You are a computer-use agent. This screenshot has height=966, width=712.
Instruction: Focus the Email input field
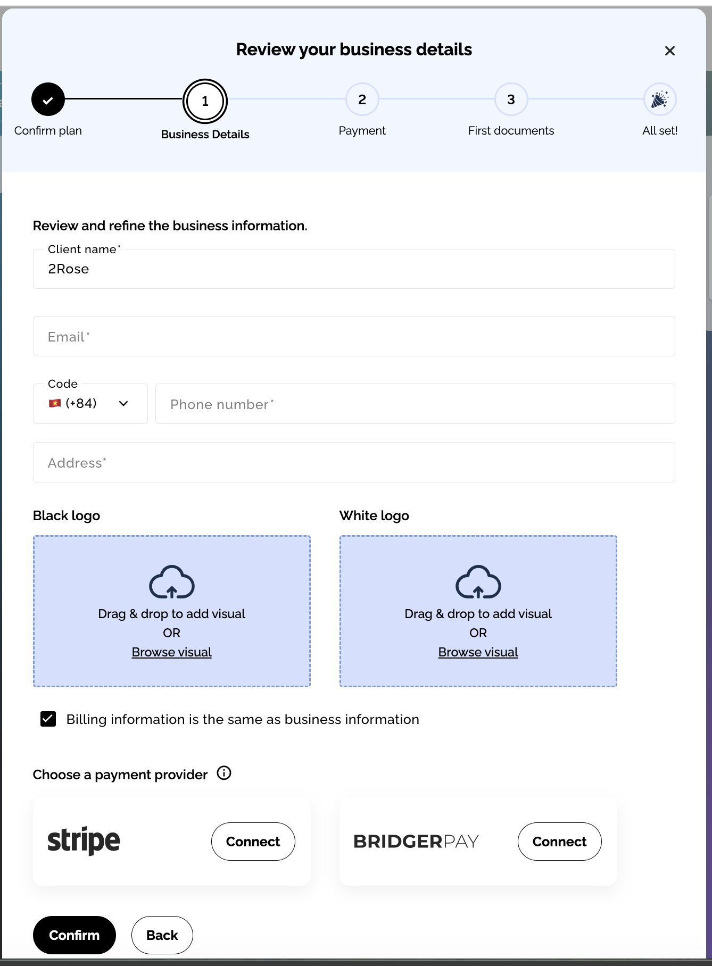(354, 337)
